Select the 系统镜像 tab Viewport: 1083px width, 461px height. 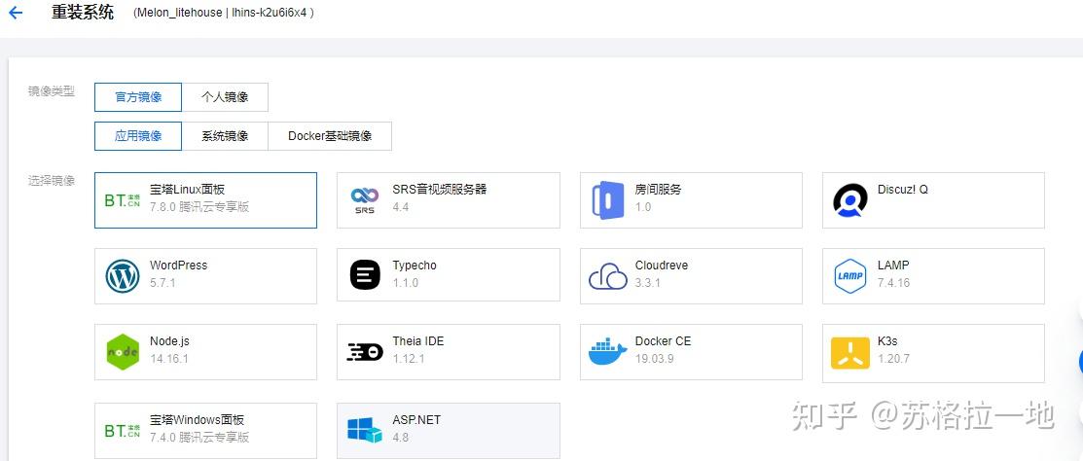pos(225,136)
